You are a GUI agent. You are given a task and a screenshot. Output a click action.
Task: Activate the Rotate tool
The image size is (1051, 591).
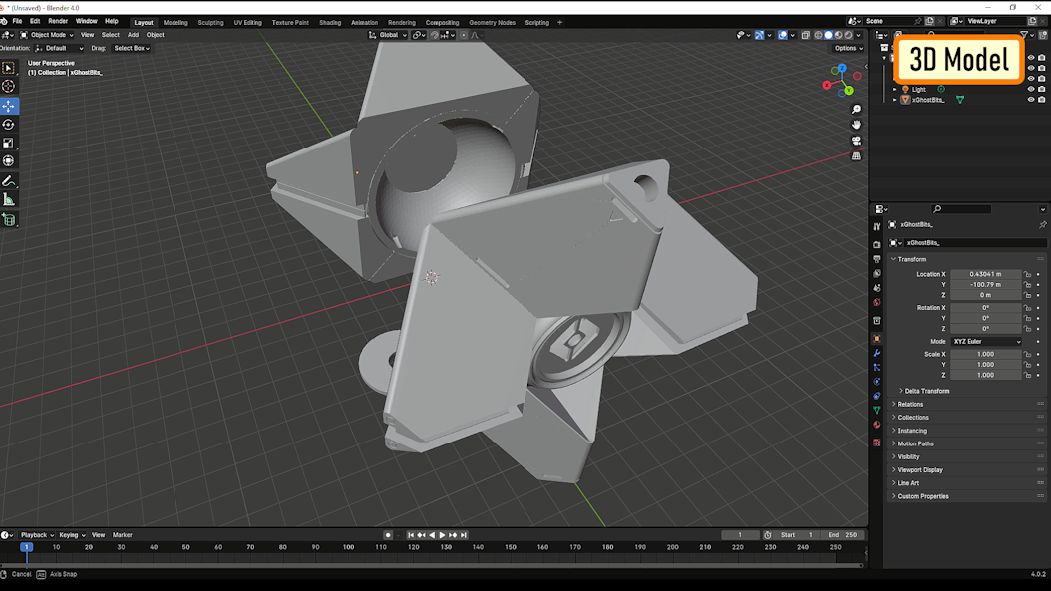9,124
